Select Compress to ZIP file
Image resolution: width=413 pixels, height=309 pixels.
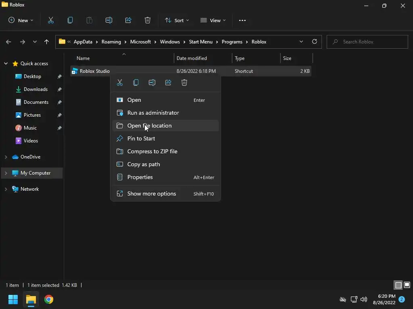click(165, 151)
